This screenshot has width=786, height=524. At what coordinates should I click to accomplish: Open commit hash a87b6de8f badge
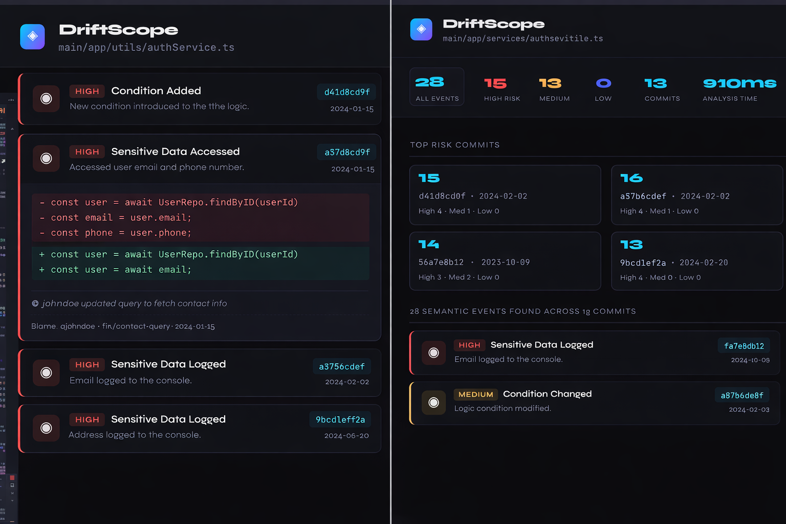click(x=742, y=396)
